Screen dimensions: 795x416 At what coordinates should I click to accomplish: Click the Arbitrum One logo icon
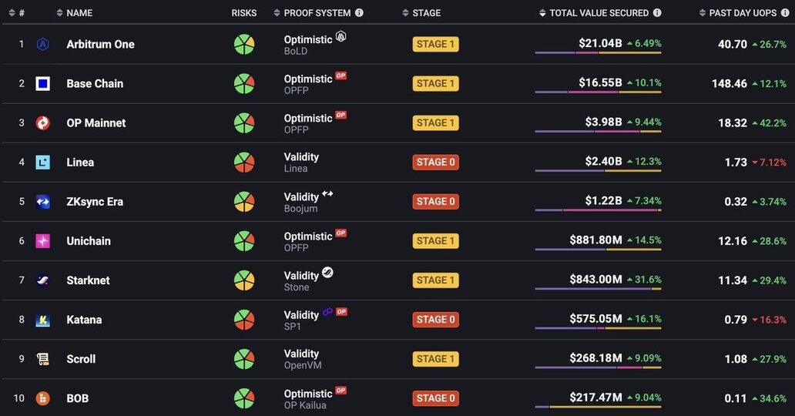pos(43,45)
